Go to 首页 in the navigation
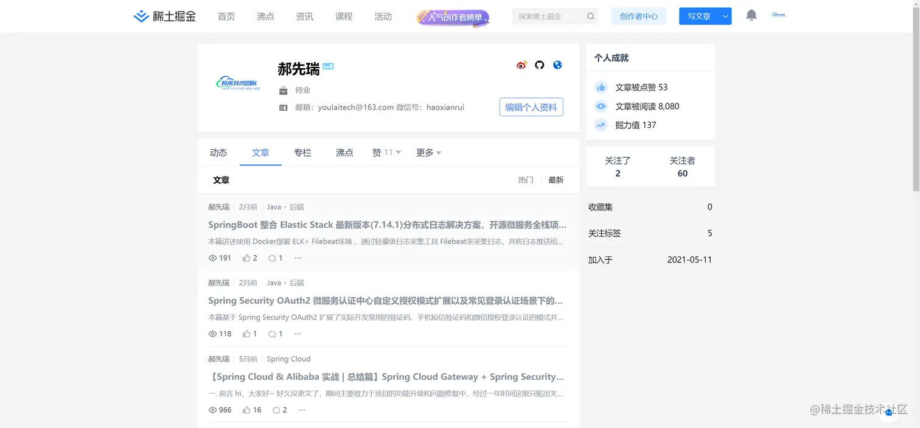Image resolution: width=920 pixels, height=428 pixels. pyautogui.click(x=226, y=16)
